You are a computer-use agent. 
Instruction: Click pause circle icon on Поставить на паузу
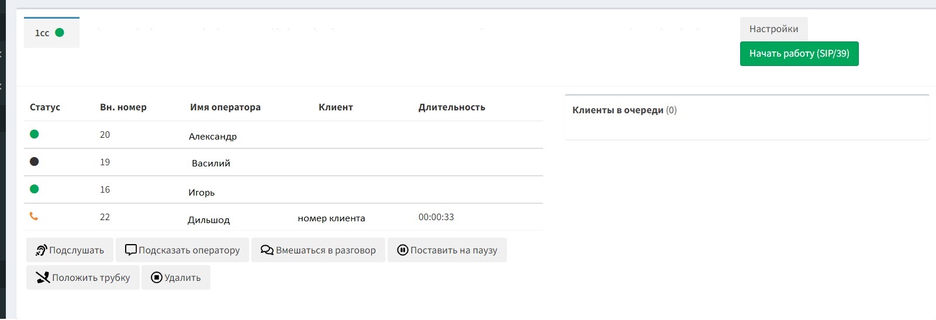(x=403, y=250)
